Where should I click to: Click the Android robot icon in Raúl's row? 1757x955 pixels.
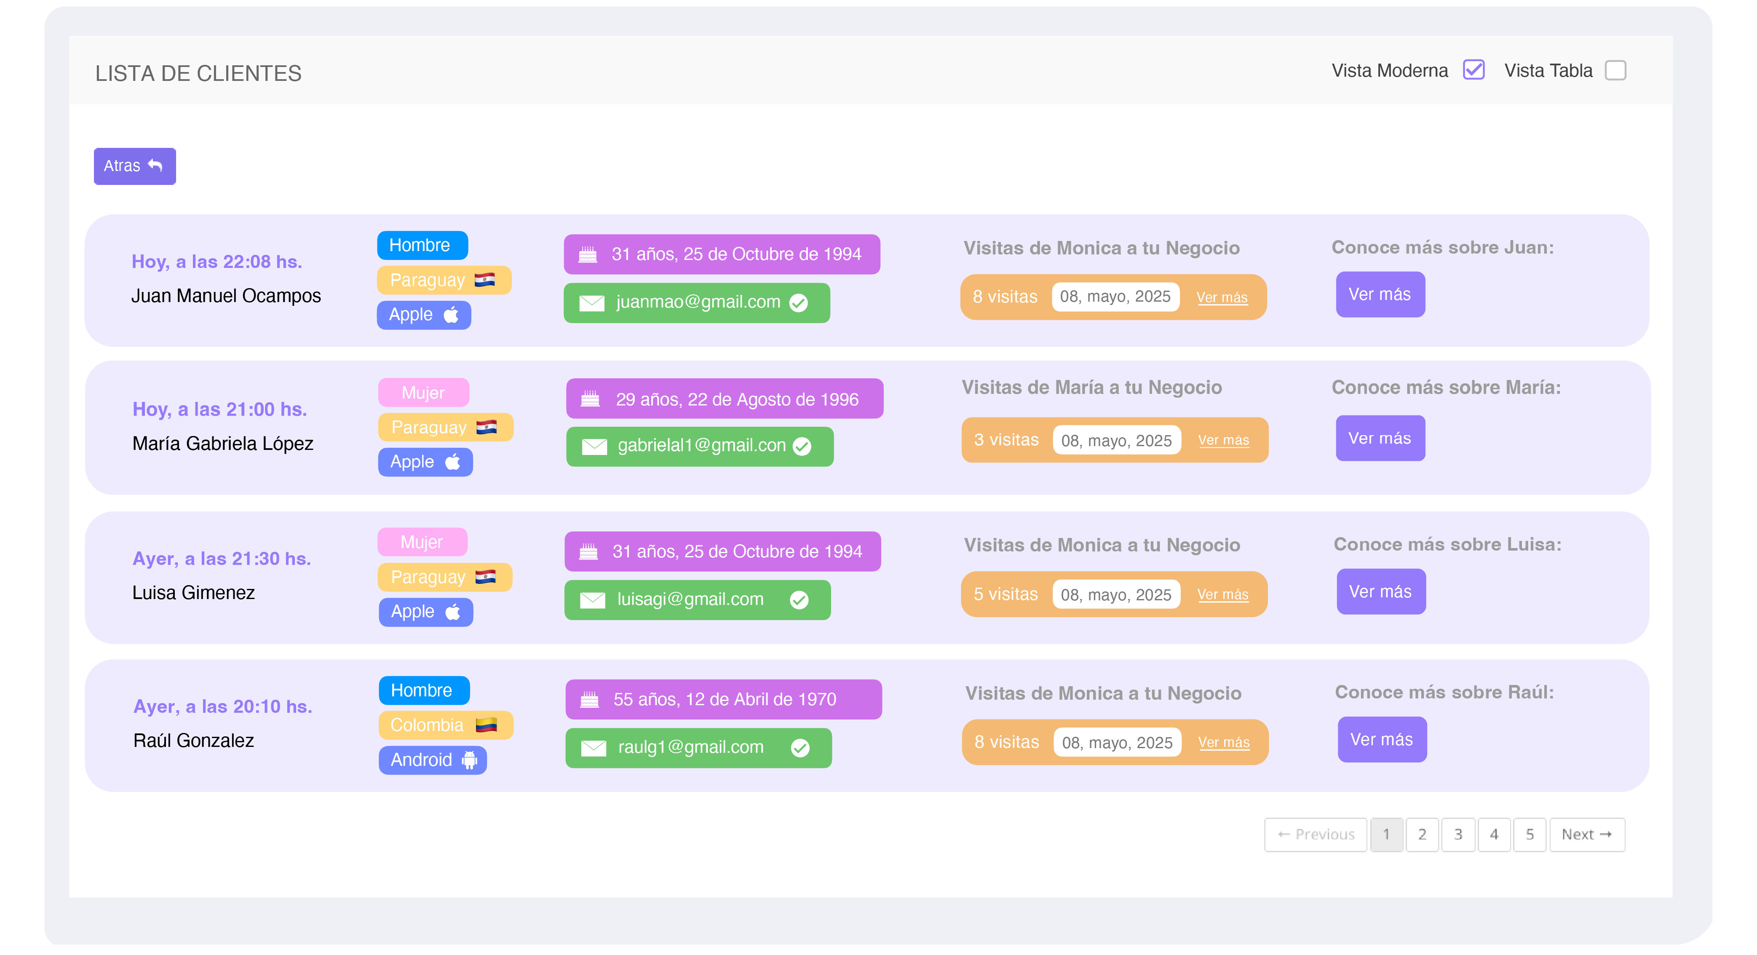tap(469, 760)
